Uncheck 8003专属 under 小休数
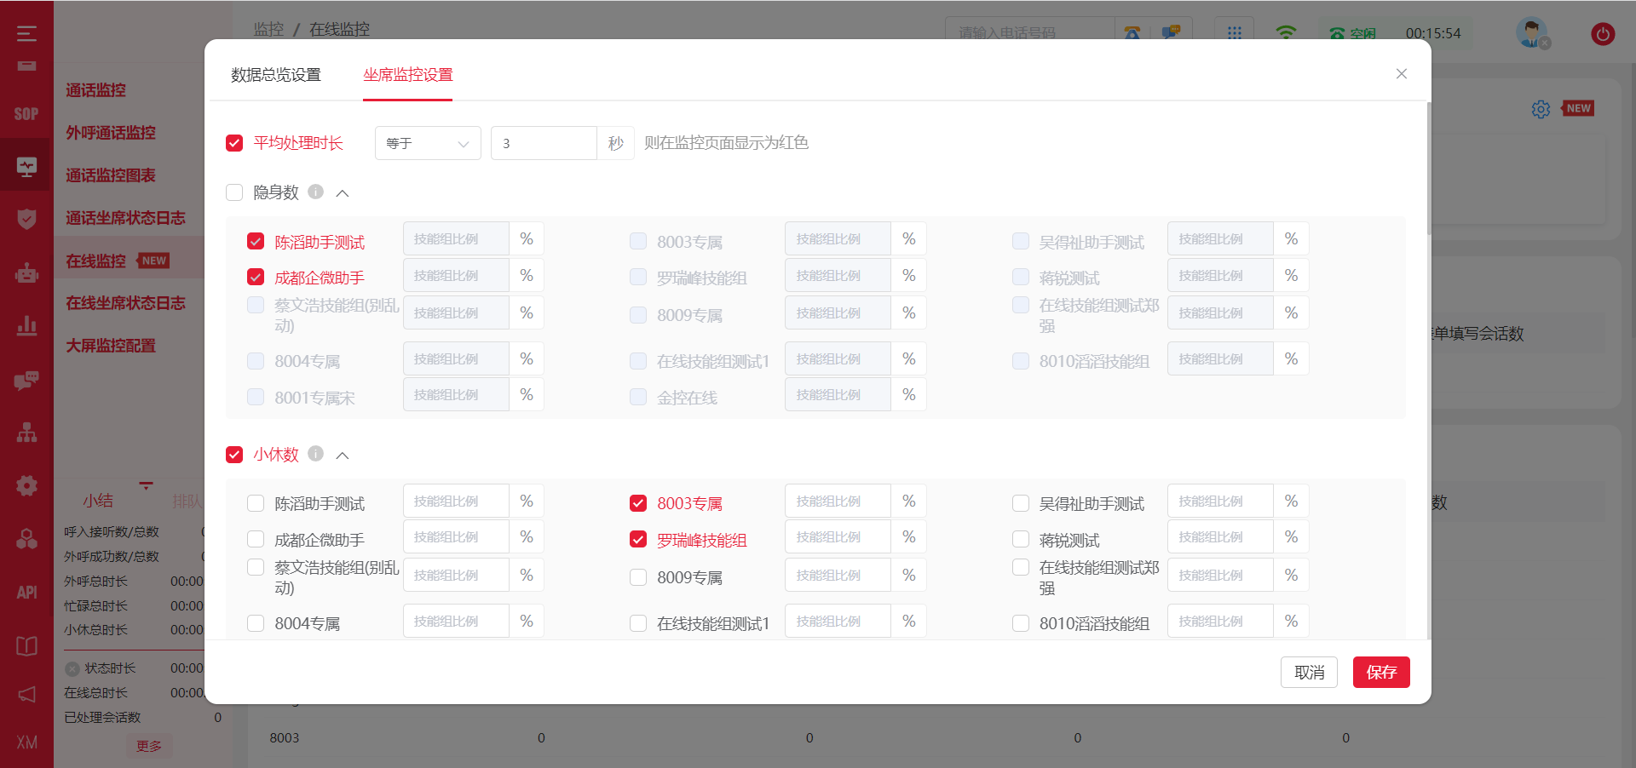Image resolution: width=1636 pixels, height=768 pixels. coord(638,503)
